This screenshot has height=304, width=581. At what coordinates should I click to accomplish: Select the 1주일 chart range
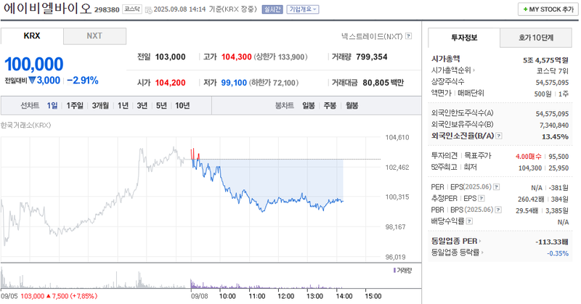coord(75,105)
